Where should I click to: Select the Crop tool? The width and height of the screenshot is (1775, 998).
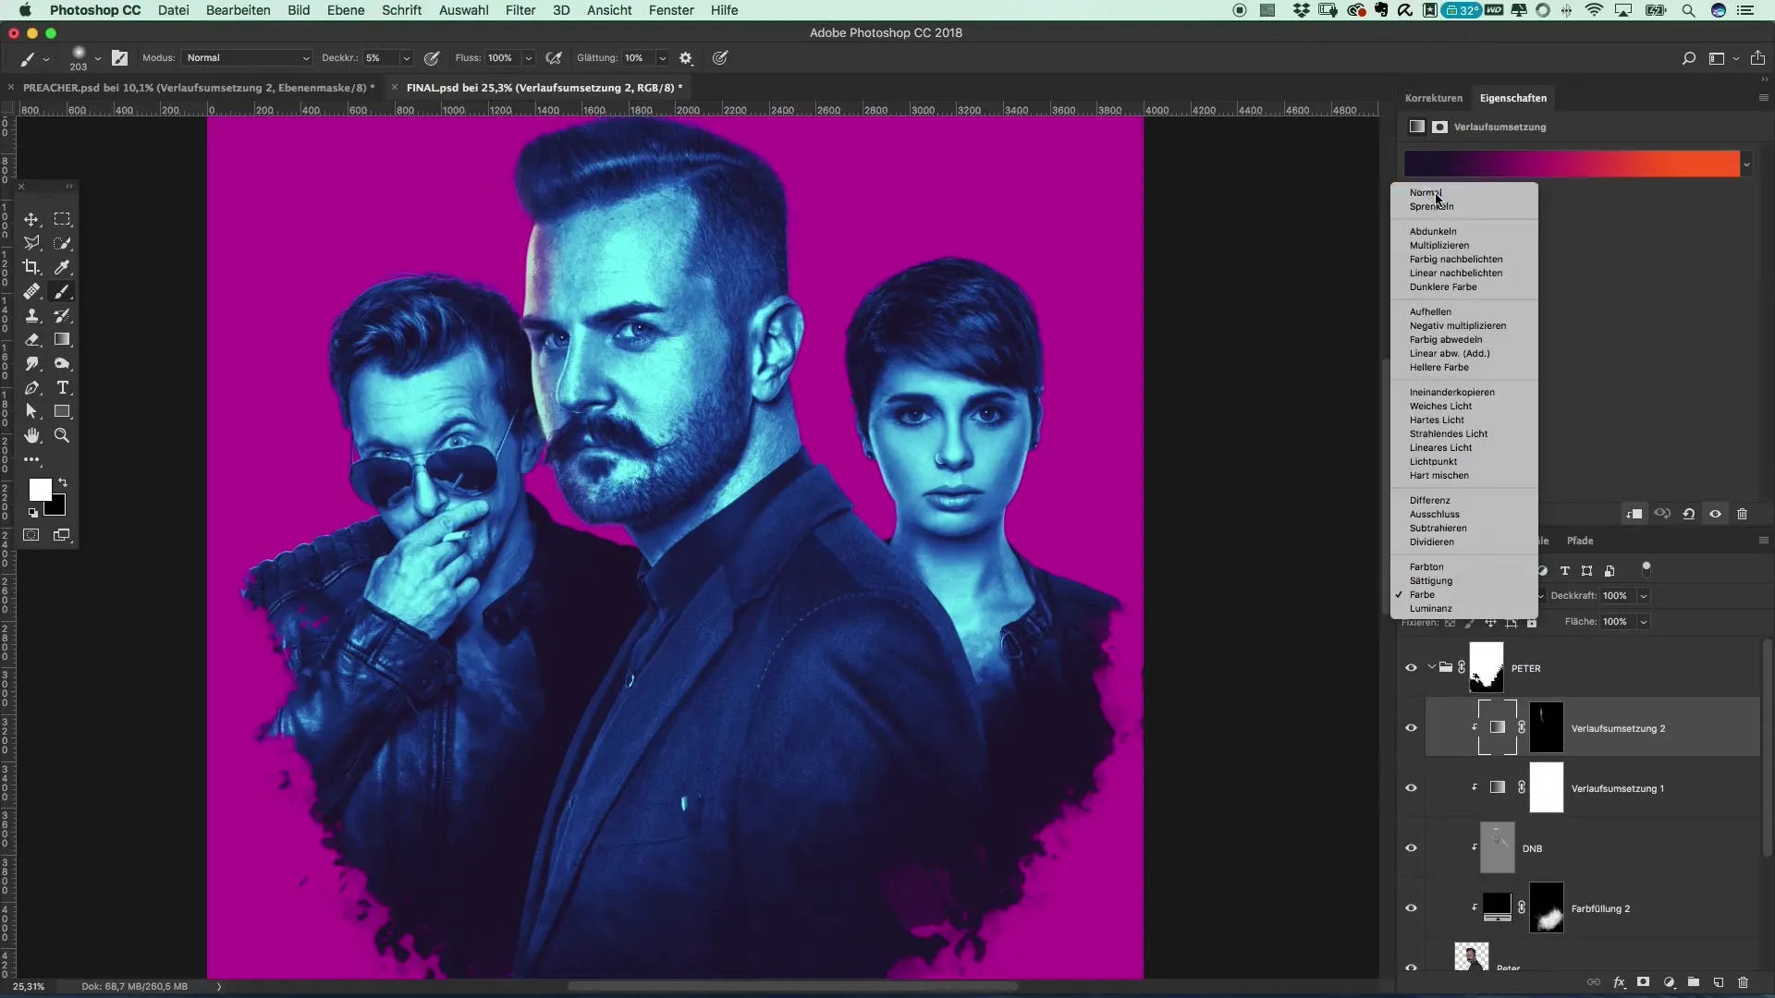coord(31,267)
